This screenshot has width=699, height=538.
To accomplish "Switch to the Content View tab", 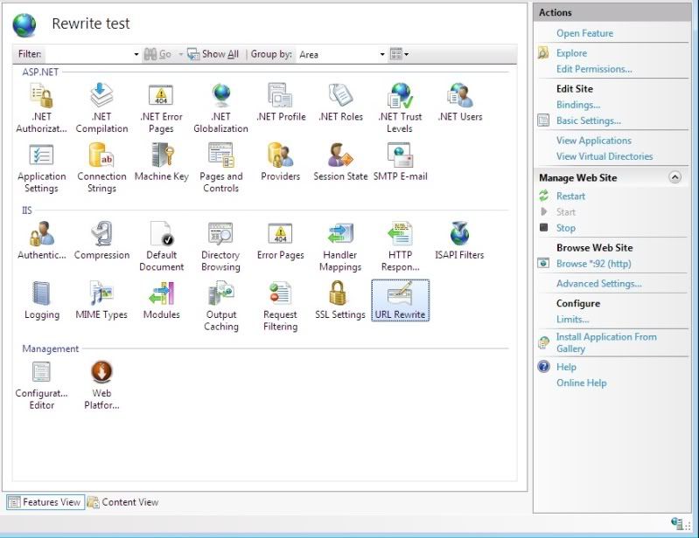I will pyautogui.click(x=123, y=502).
